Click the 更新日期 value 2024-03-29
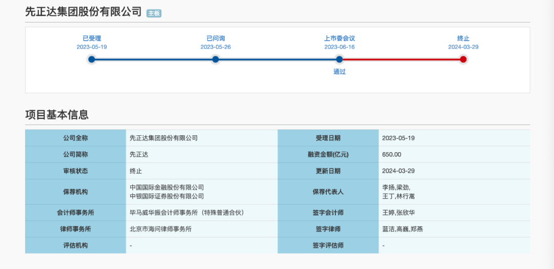Image resolution: width=554 pixels, height=269 pixels. tap(398, 171)
